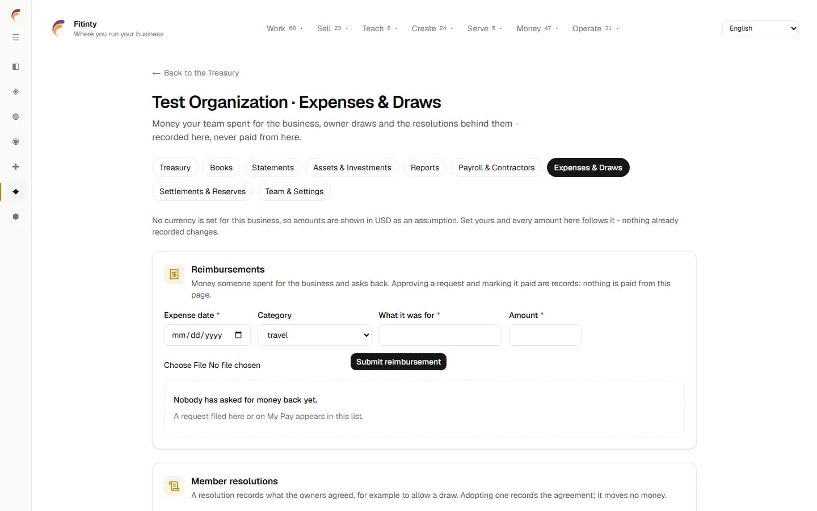
Task: Expand the Serve menu
Action: click(x=485, y=28)
